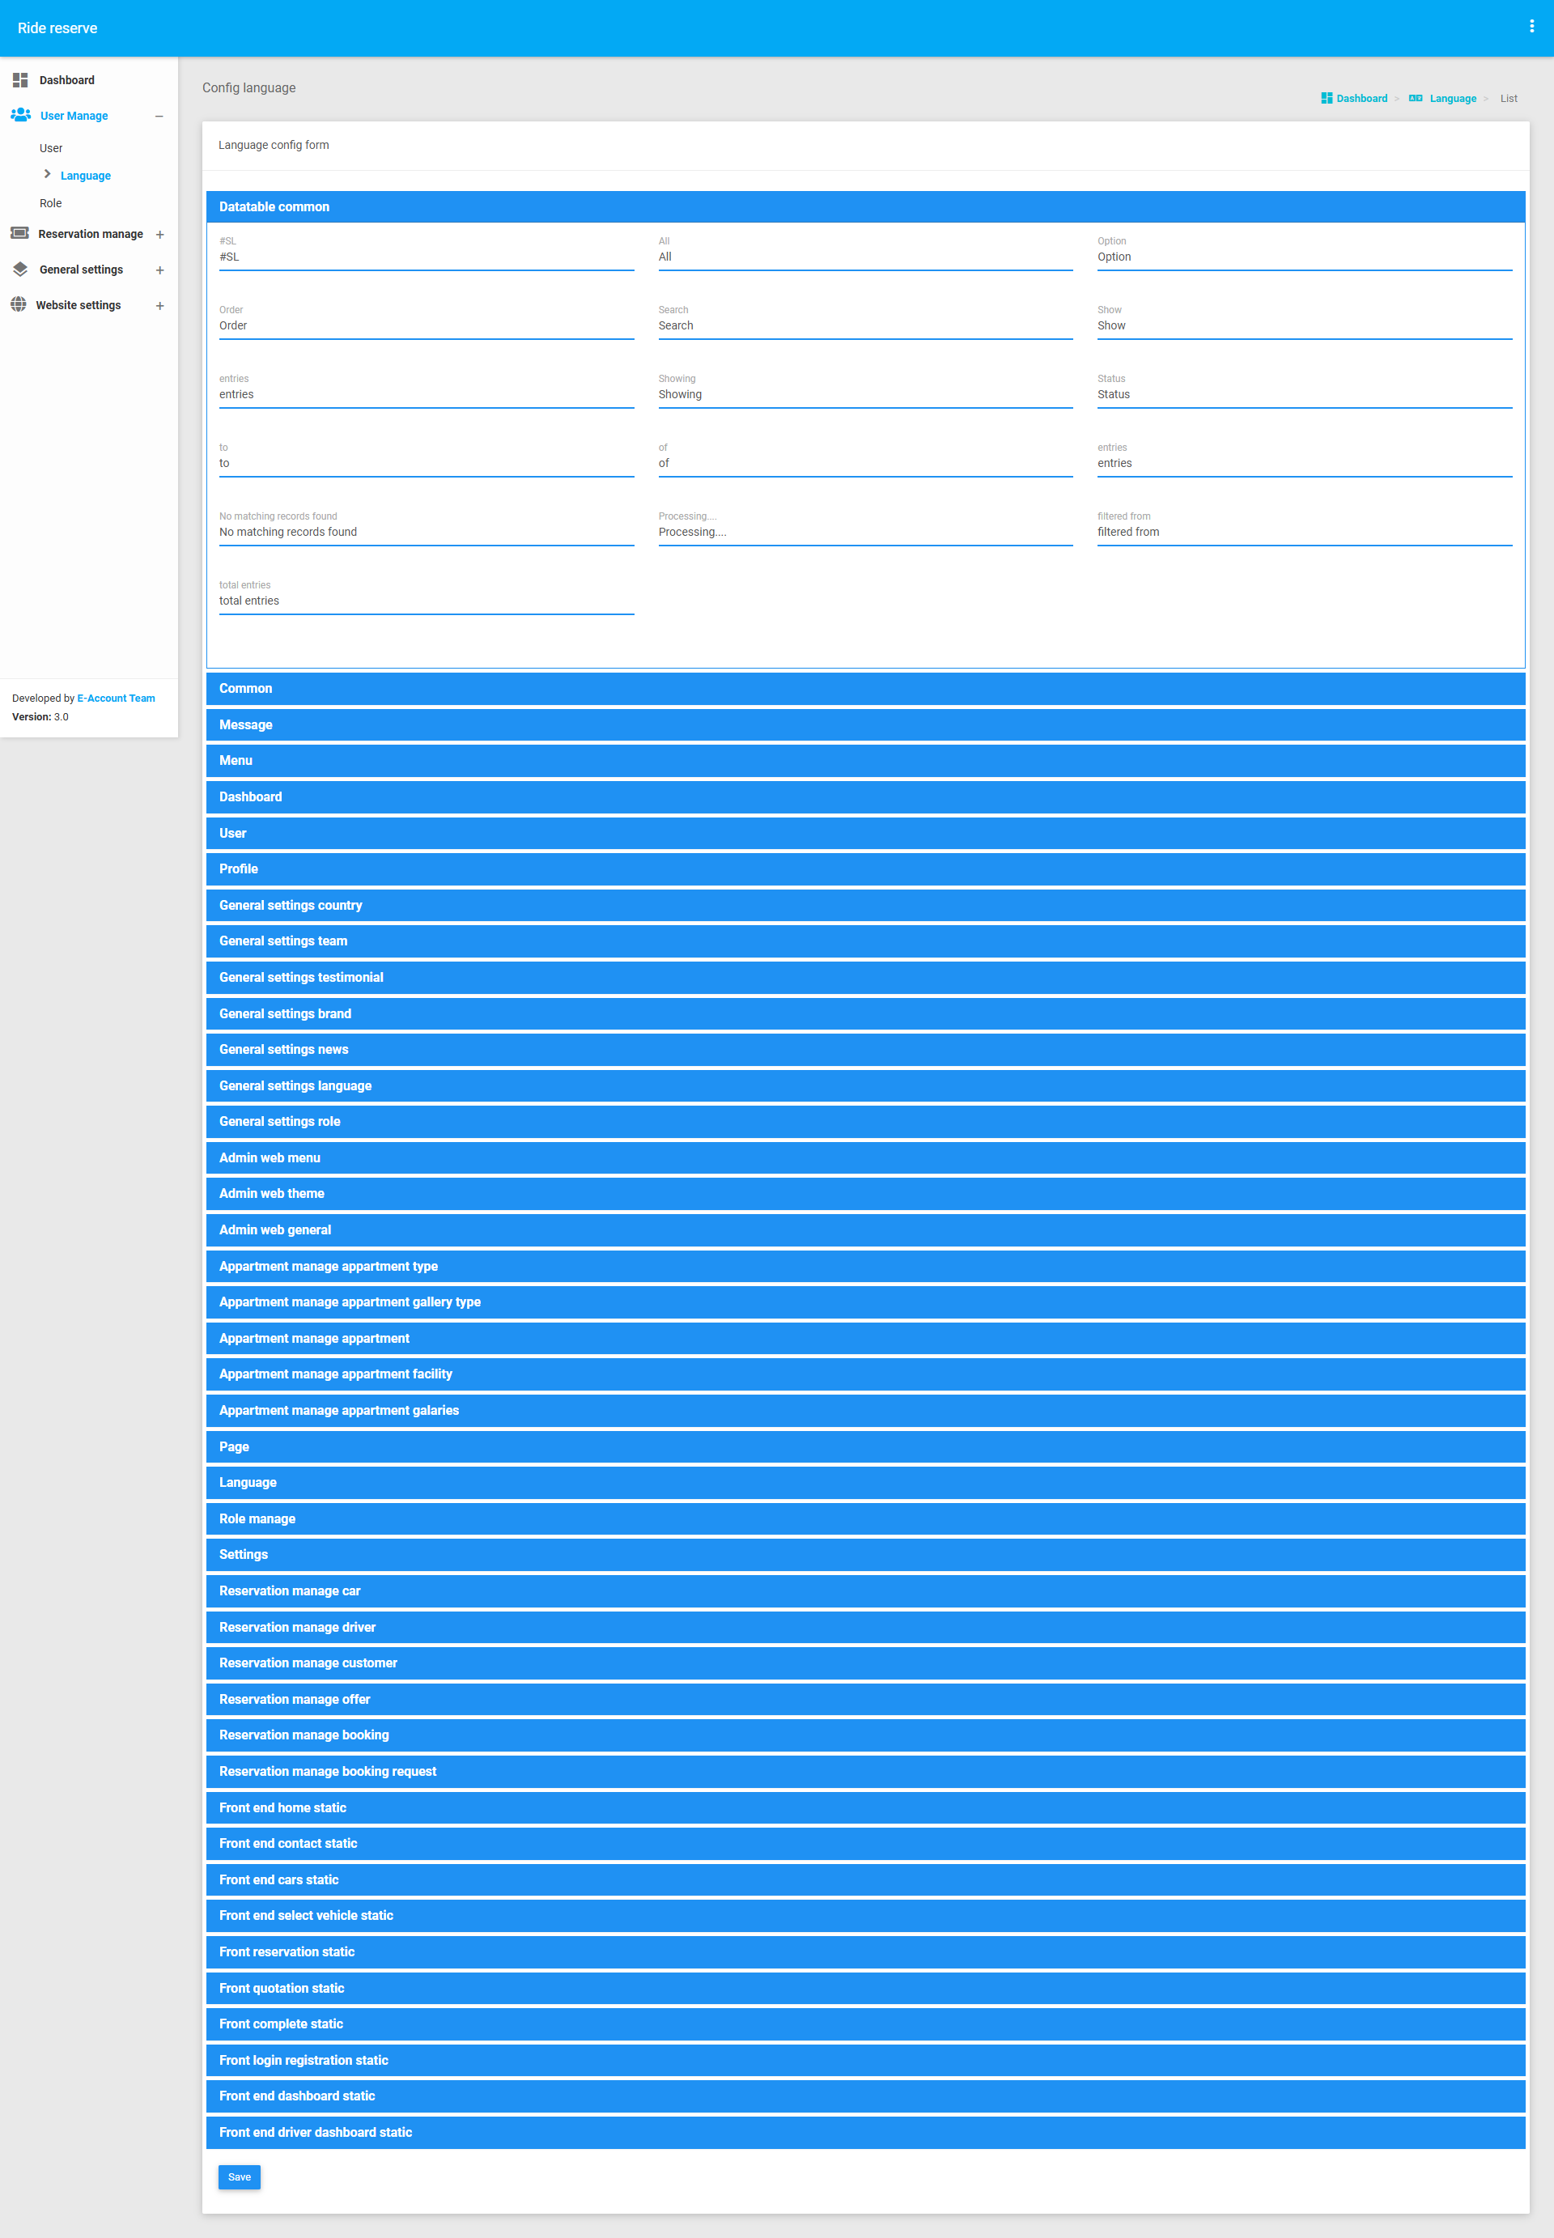This screenshot has width=1554, height=2238.
Task: Click the User Manage people icon
Action: pyautogui.click(x=20, y=115)
